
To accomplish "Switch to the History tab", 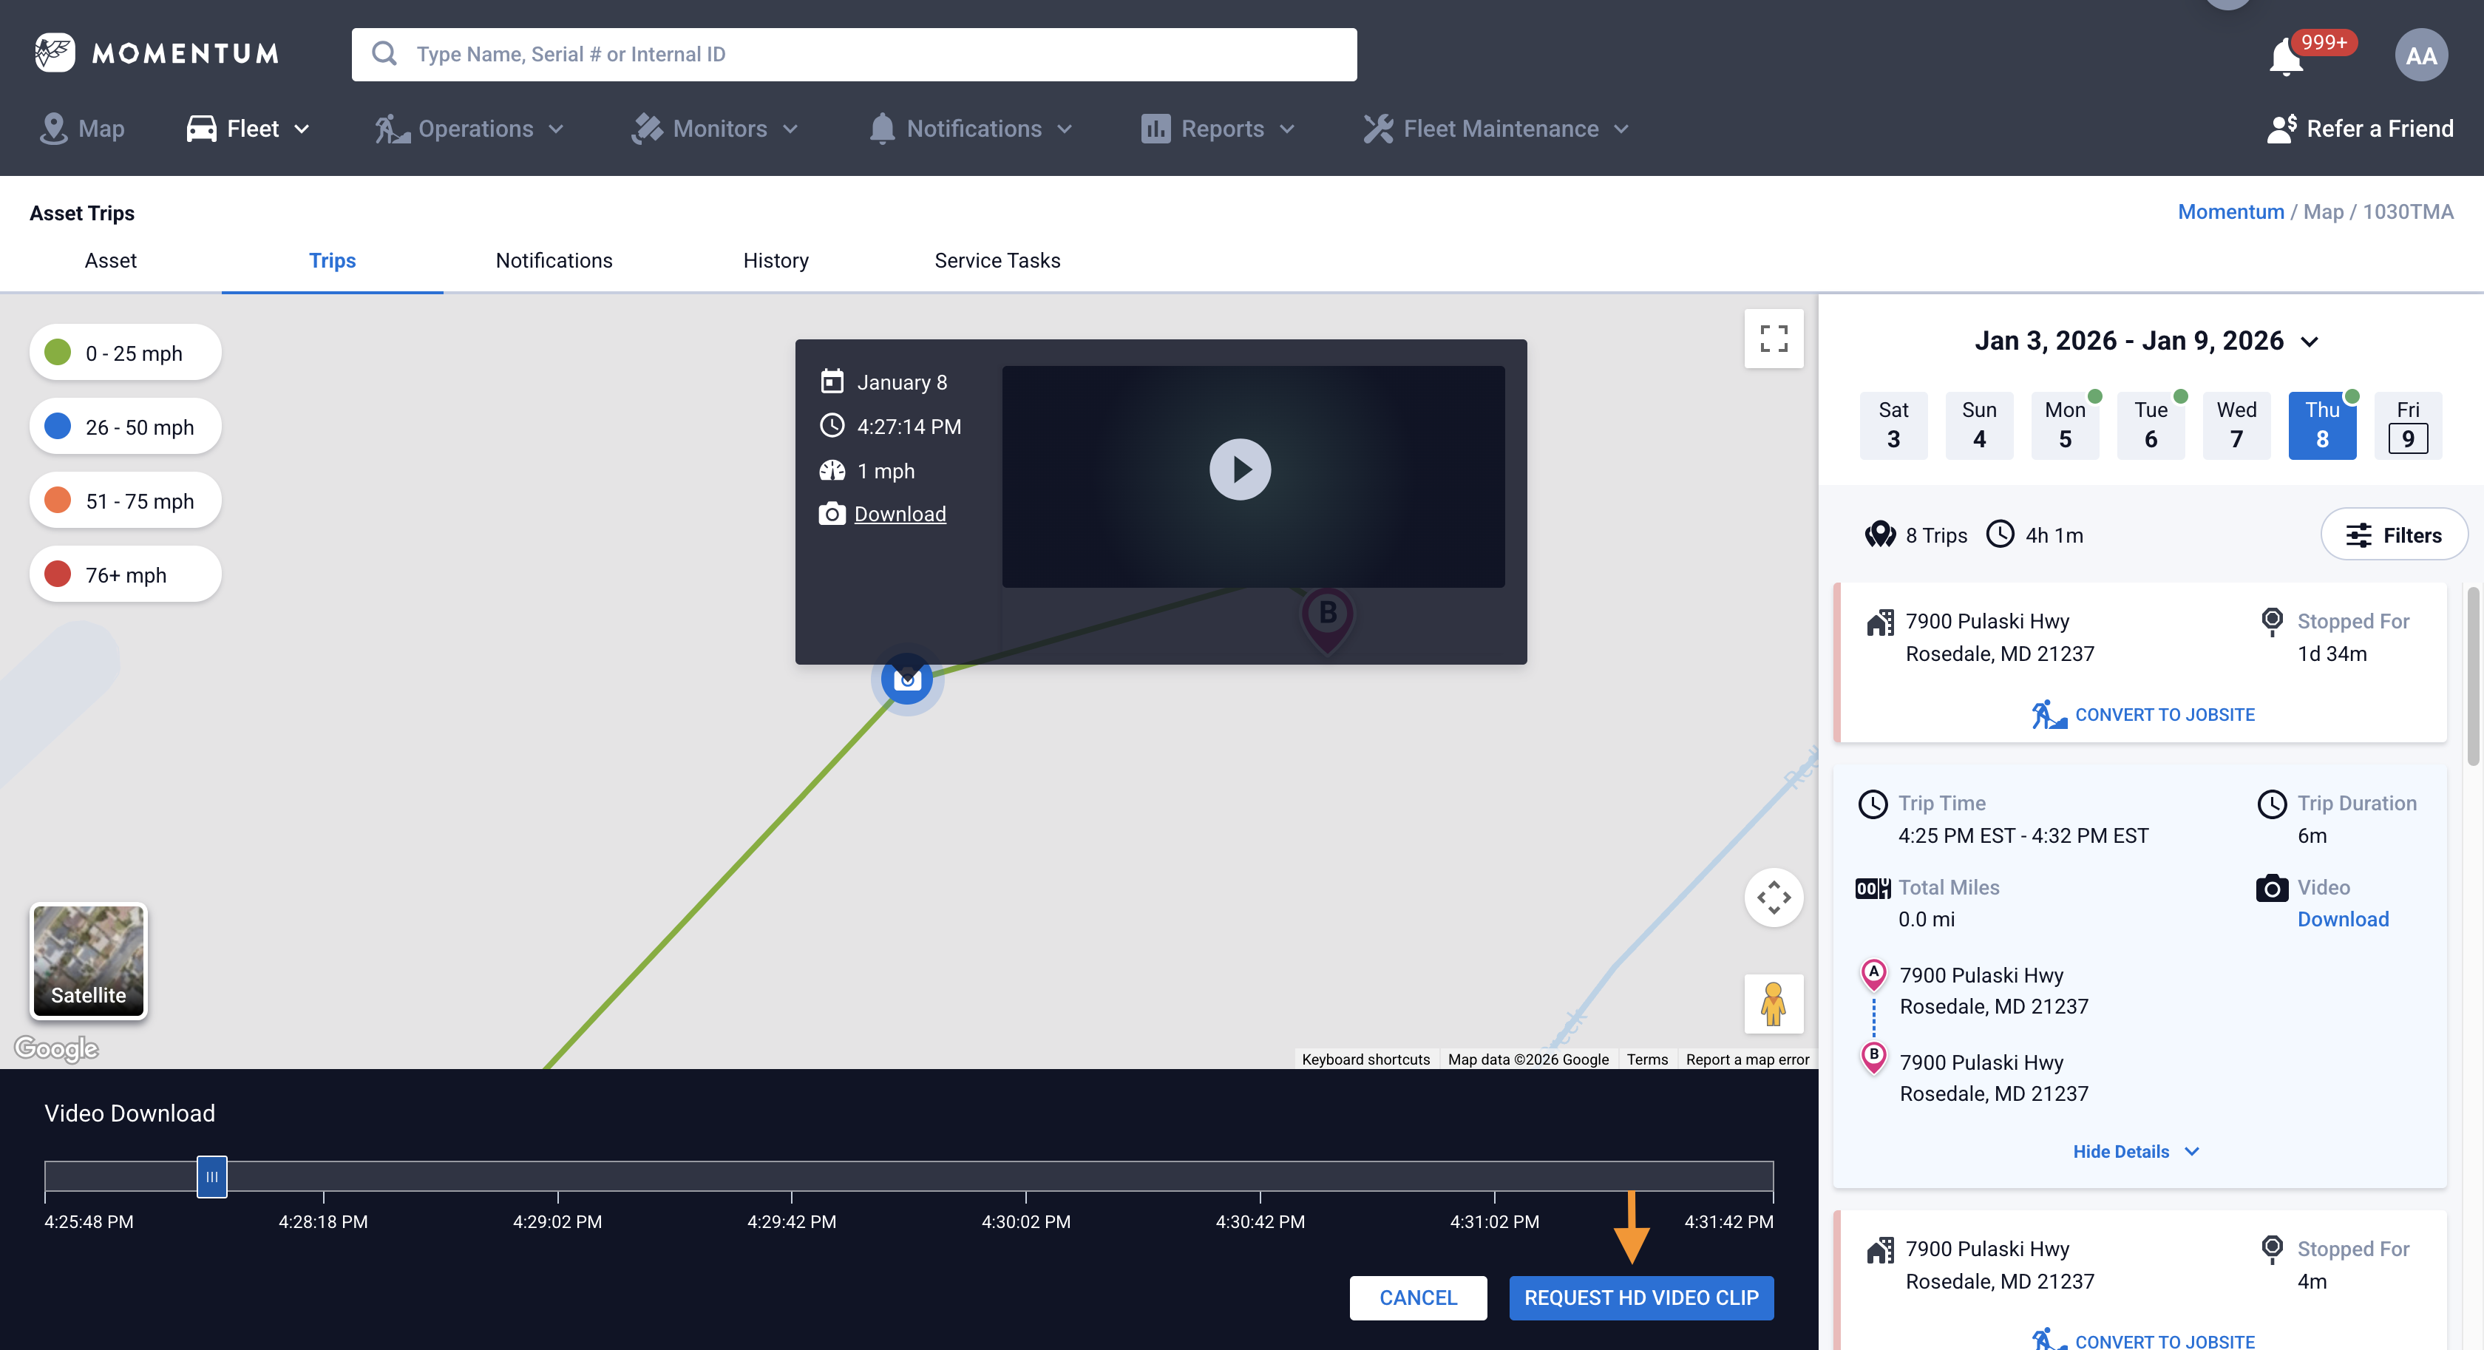I will [776, 260].
